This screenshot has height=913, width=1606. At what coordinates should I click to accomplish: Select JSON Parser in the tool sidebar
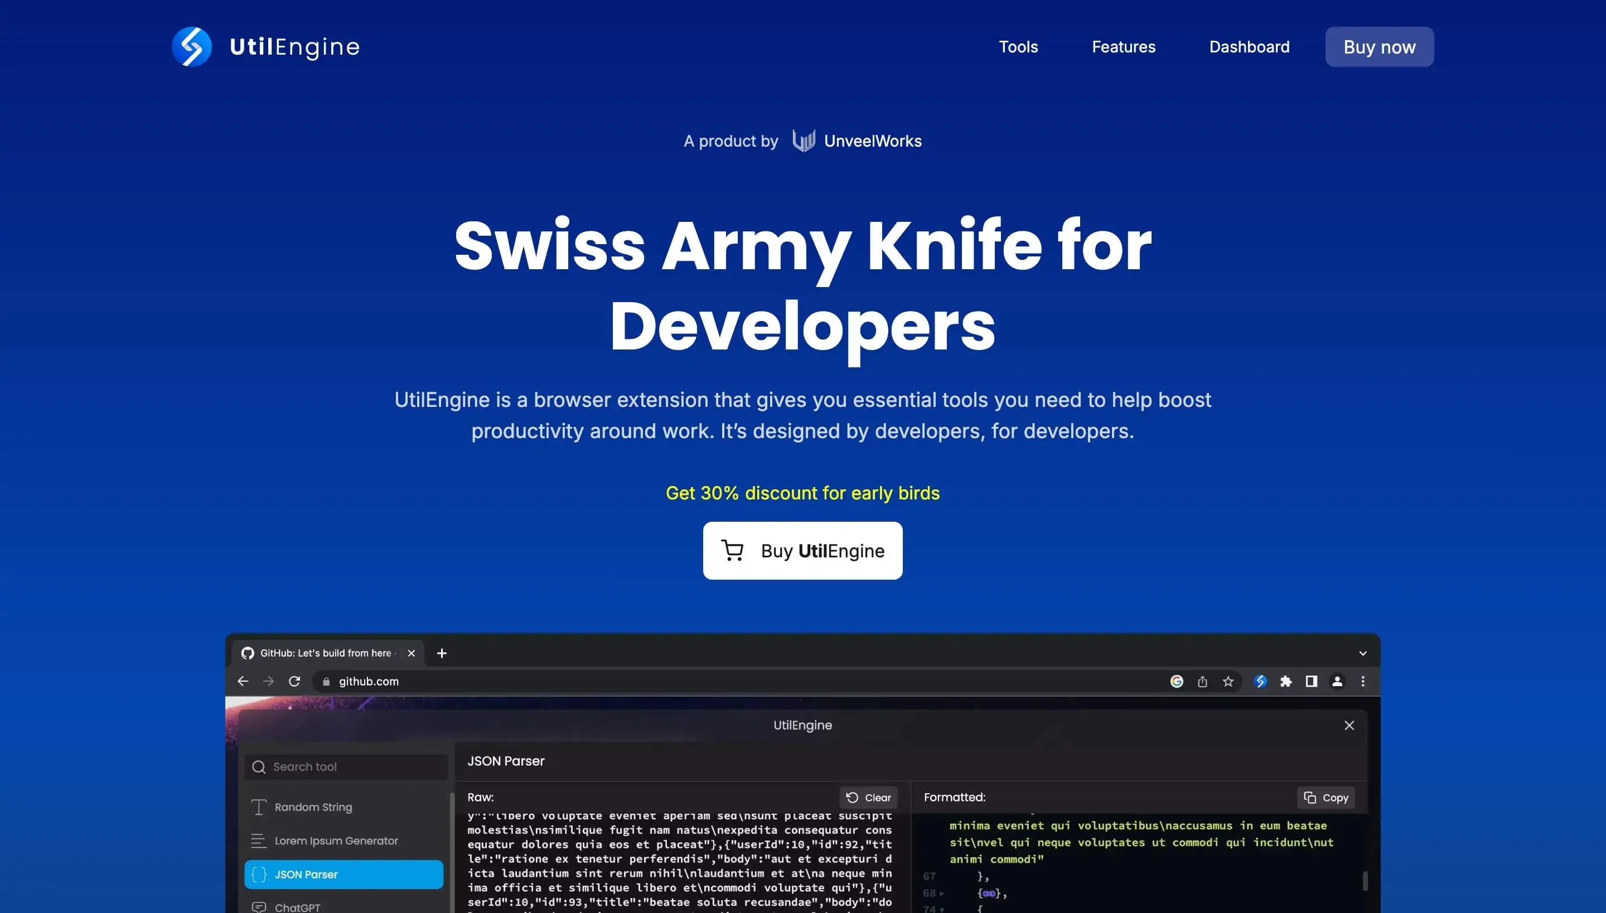[344, 874]
